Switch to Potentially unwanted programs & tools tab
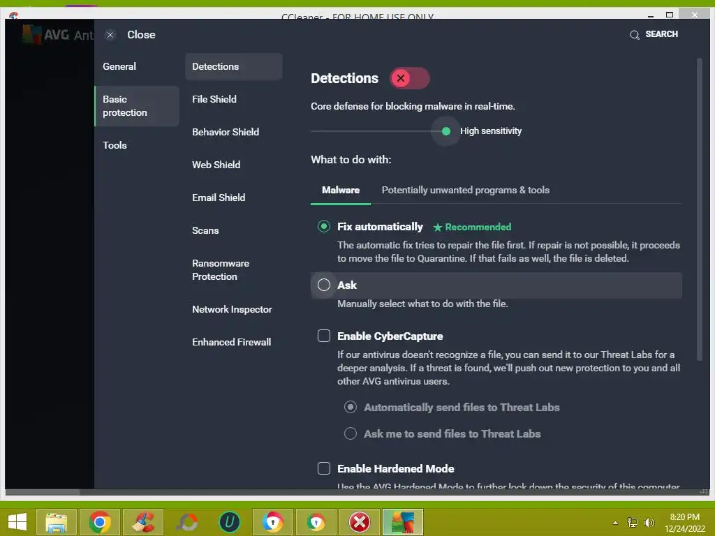This screenshot has height=536, width=715. tap(466, 190)
